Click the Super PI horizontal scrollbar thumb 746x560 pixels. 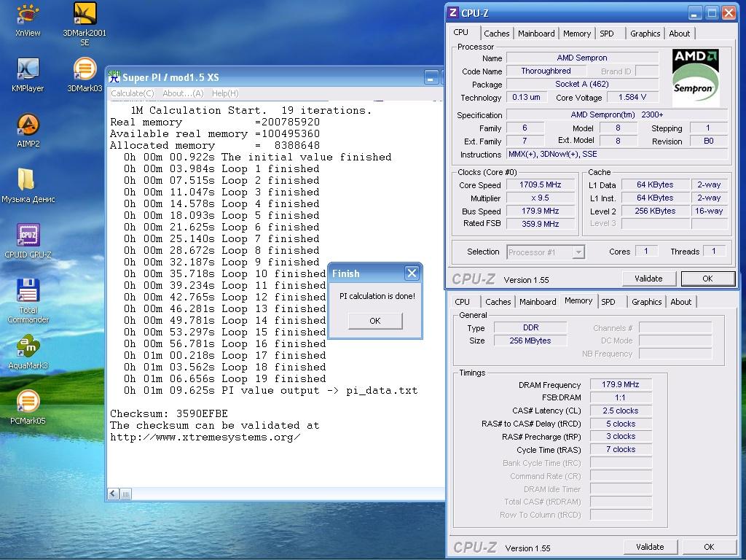tap(125, 494)
